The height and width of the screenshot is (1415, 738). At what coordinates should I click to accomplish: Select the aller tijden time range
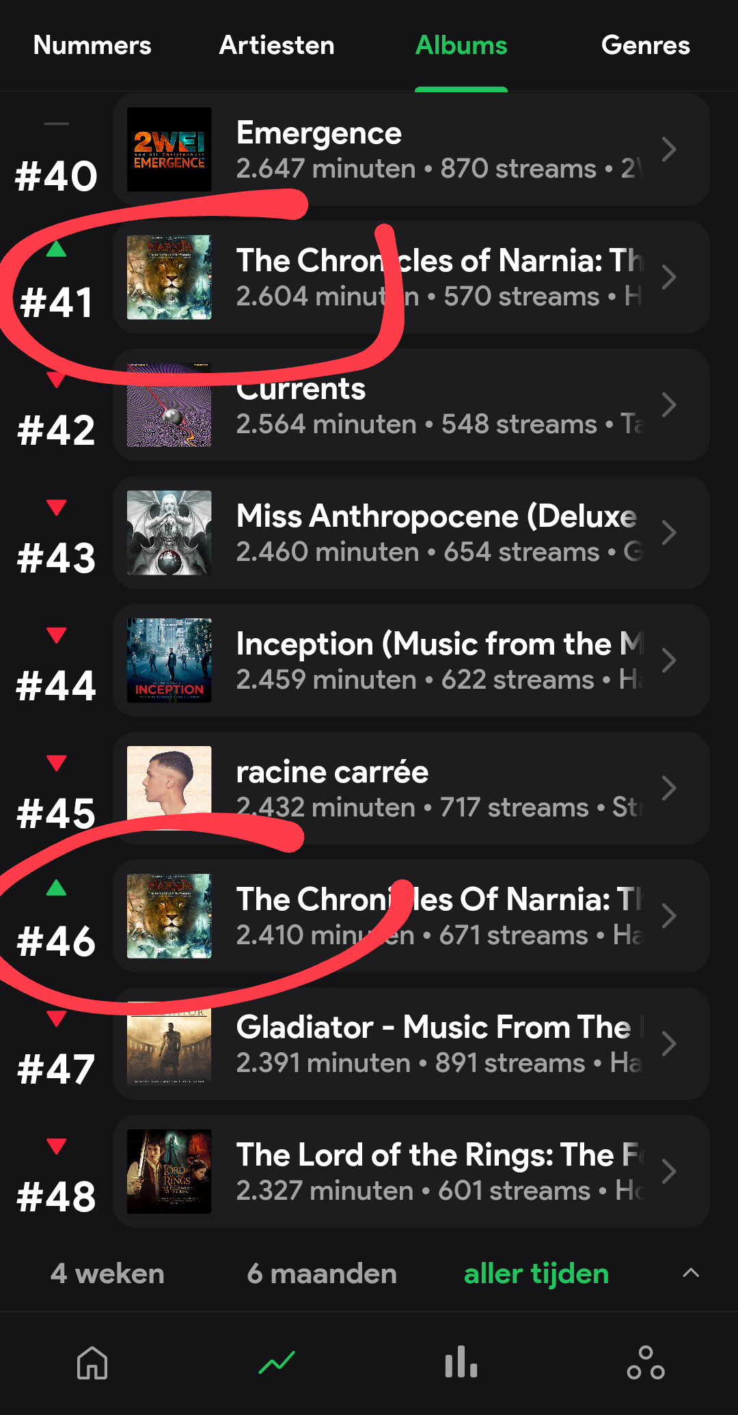point(536,1274)
